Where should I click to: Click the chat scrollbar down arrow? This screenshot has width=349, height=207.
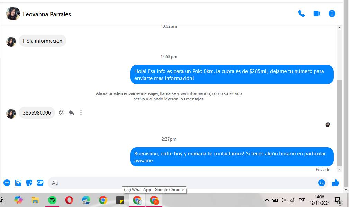[x=339, y=169]
